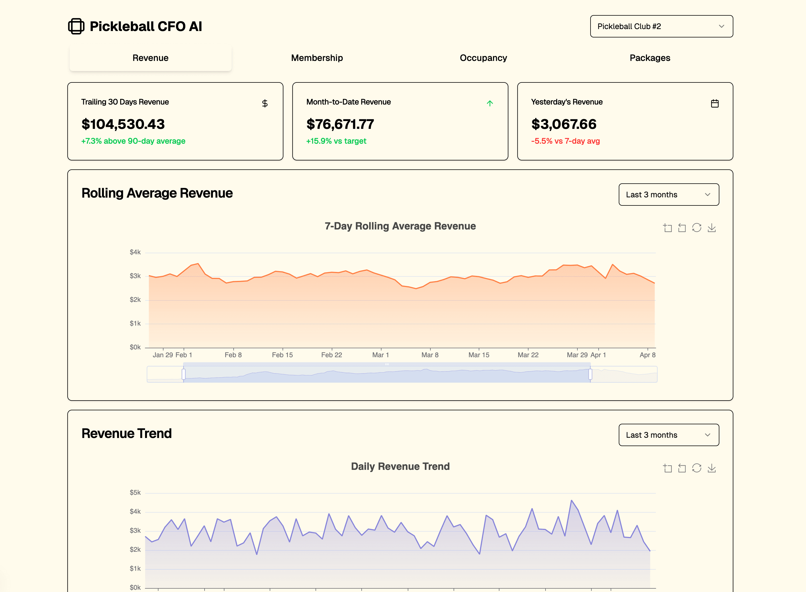Viewport: 806px width, 592px height.
Task: Click the dollar icon on Trailing 30 Days card
Action: coord(265,104)
